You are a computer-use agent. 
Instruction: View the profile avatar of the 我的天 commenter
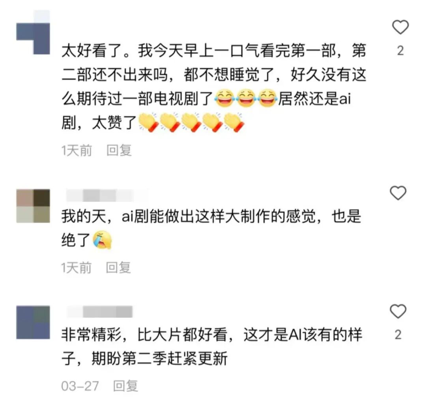point(33,206)
